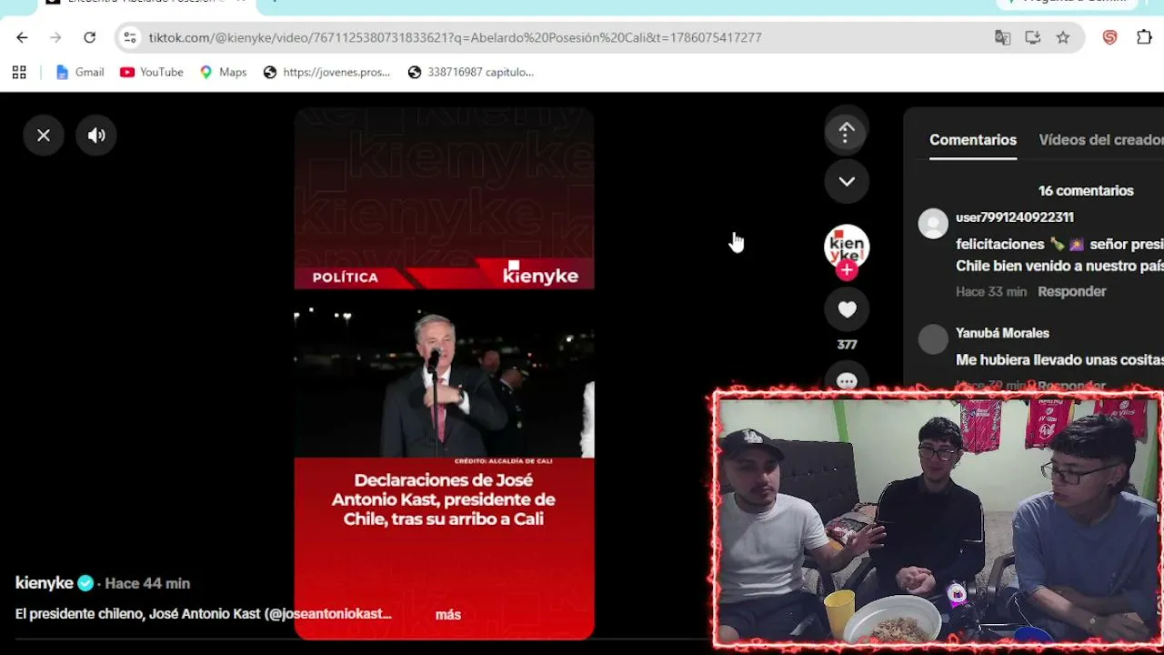The height and width of the screenshot is (655, 1164).
Task: Click the video description starting "El presidente chileno"
Action: click(204, 615)
